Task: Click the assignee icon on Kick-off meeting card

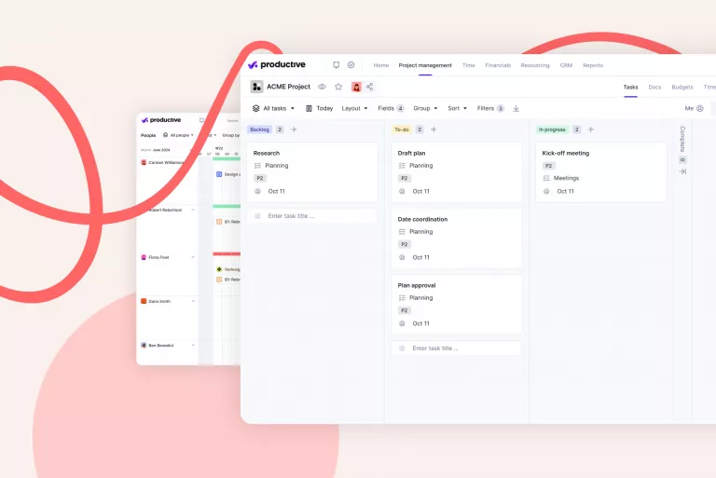Action: coord(546,191)
